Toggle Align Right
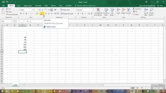This screenshot has height=93, width=166. click(x=51, y=14)
